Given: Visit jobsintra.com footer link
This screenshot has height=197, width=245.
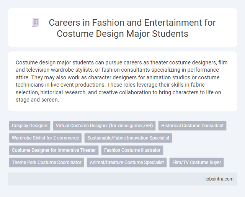Looking at the screenshot, I should pos(219,179).
